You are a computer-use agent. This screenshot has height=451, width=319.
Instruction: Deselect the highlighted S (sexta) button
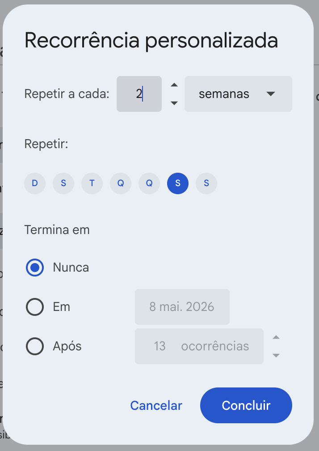click(178, 183)
